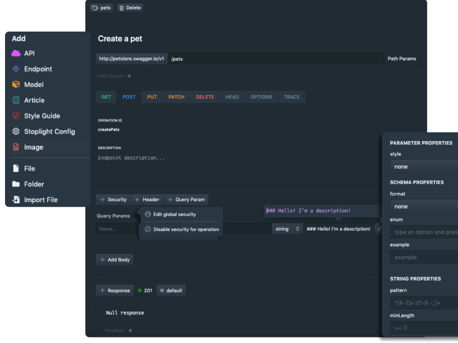Open the format none dropdown
Viewport: 458px width, 343px height.
(x=424, y=207)
